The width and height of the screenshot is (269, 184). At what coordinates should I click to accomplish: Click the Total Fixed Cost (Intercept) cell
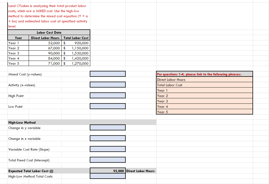pos(107,159)
